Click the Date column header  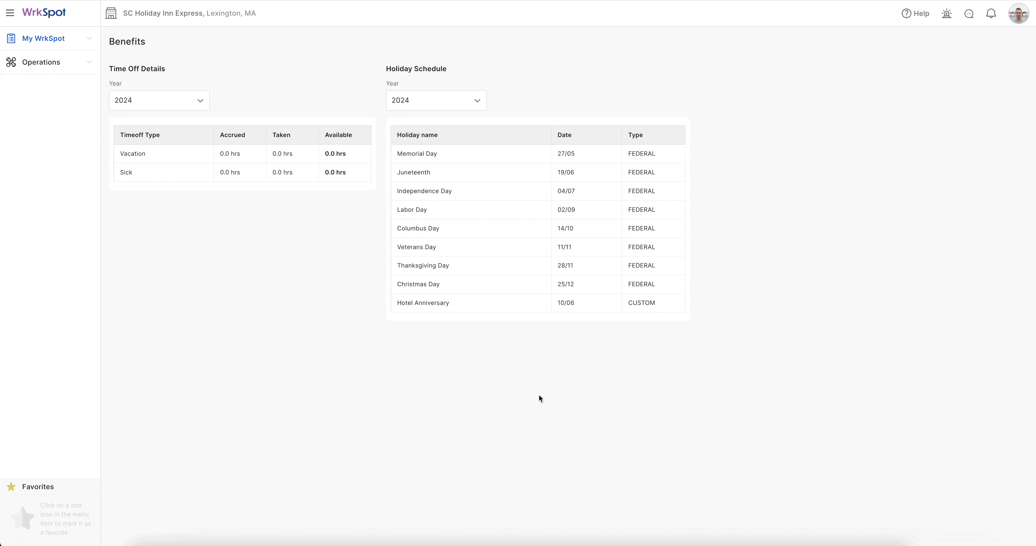586,135
